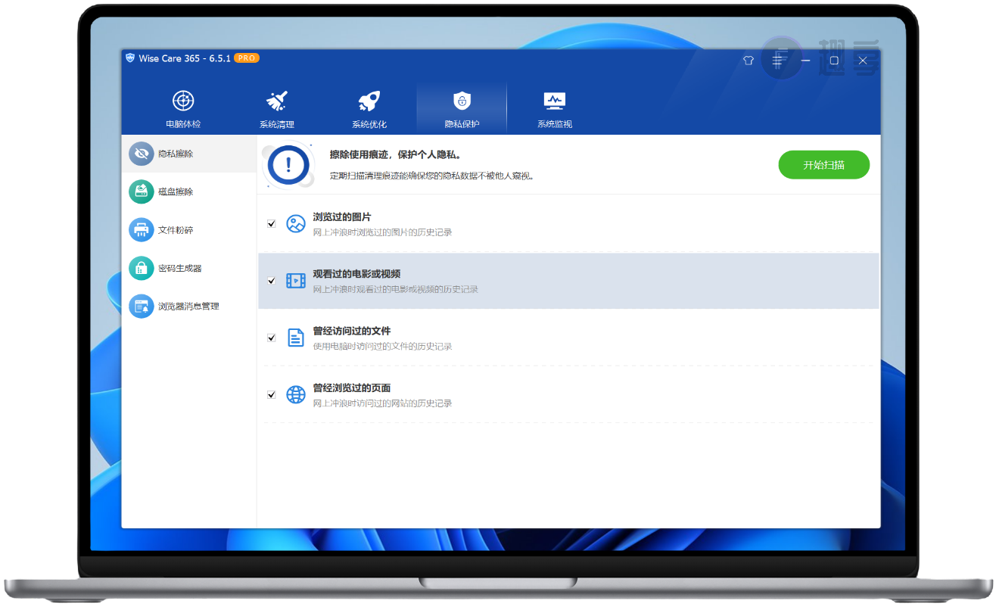This screenshot has width=996, height=607.
Task: Open 浏览器消息管理 sidebar label
Action: tap(188, 306)
